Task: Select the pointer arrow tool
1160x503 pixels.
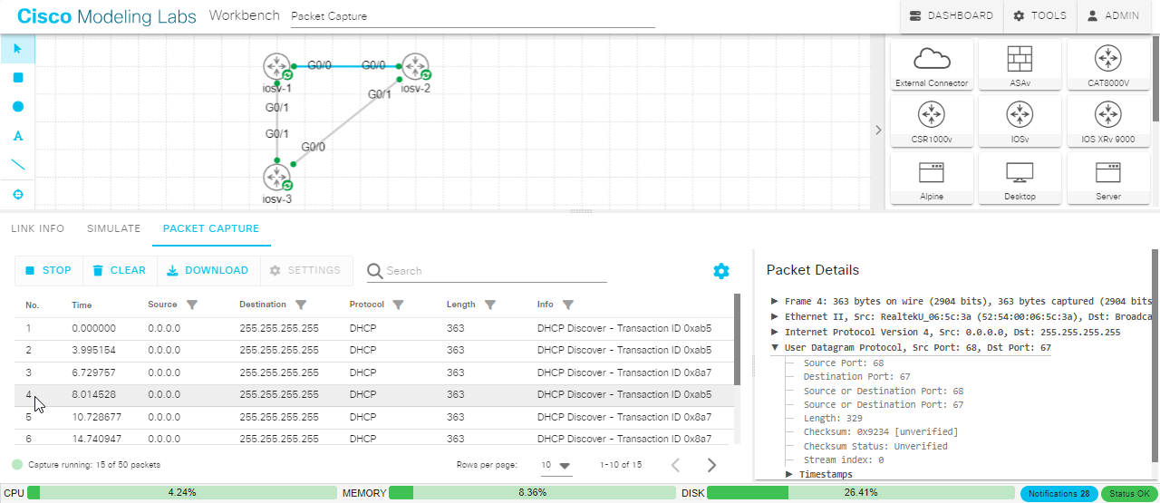Action: 17,49
